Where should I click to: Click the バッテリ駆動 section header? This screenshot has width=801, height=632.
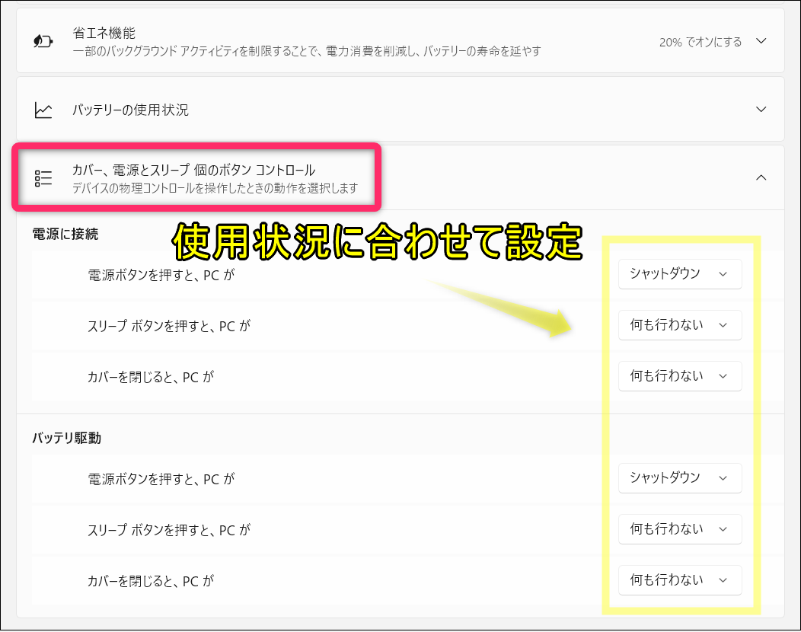tap(67, 438)
